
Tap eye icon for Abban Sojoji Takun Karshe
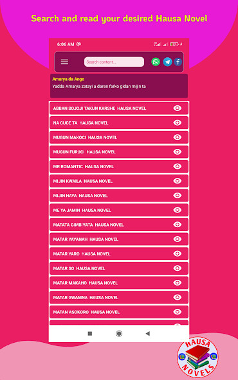coord(178,108)
